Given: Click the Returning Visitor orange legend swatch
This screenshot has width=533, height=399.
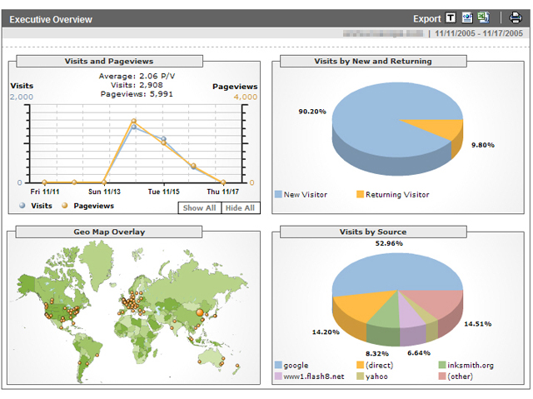Looking at the screenshot, I should [360, 195].
